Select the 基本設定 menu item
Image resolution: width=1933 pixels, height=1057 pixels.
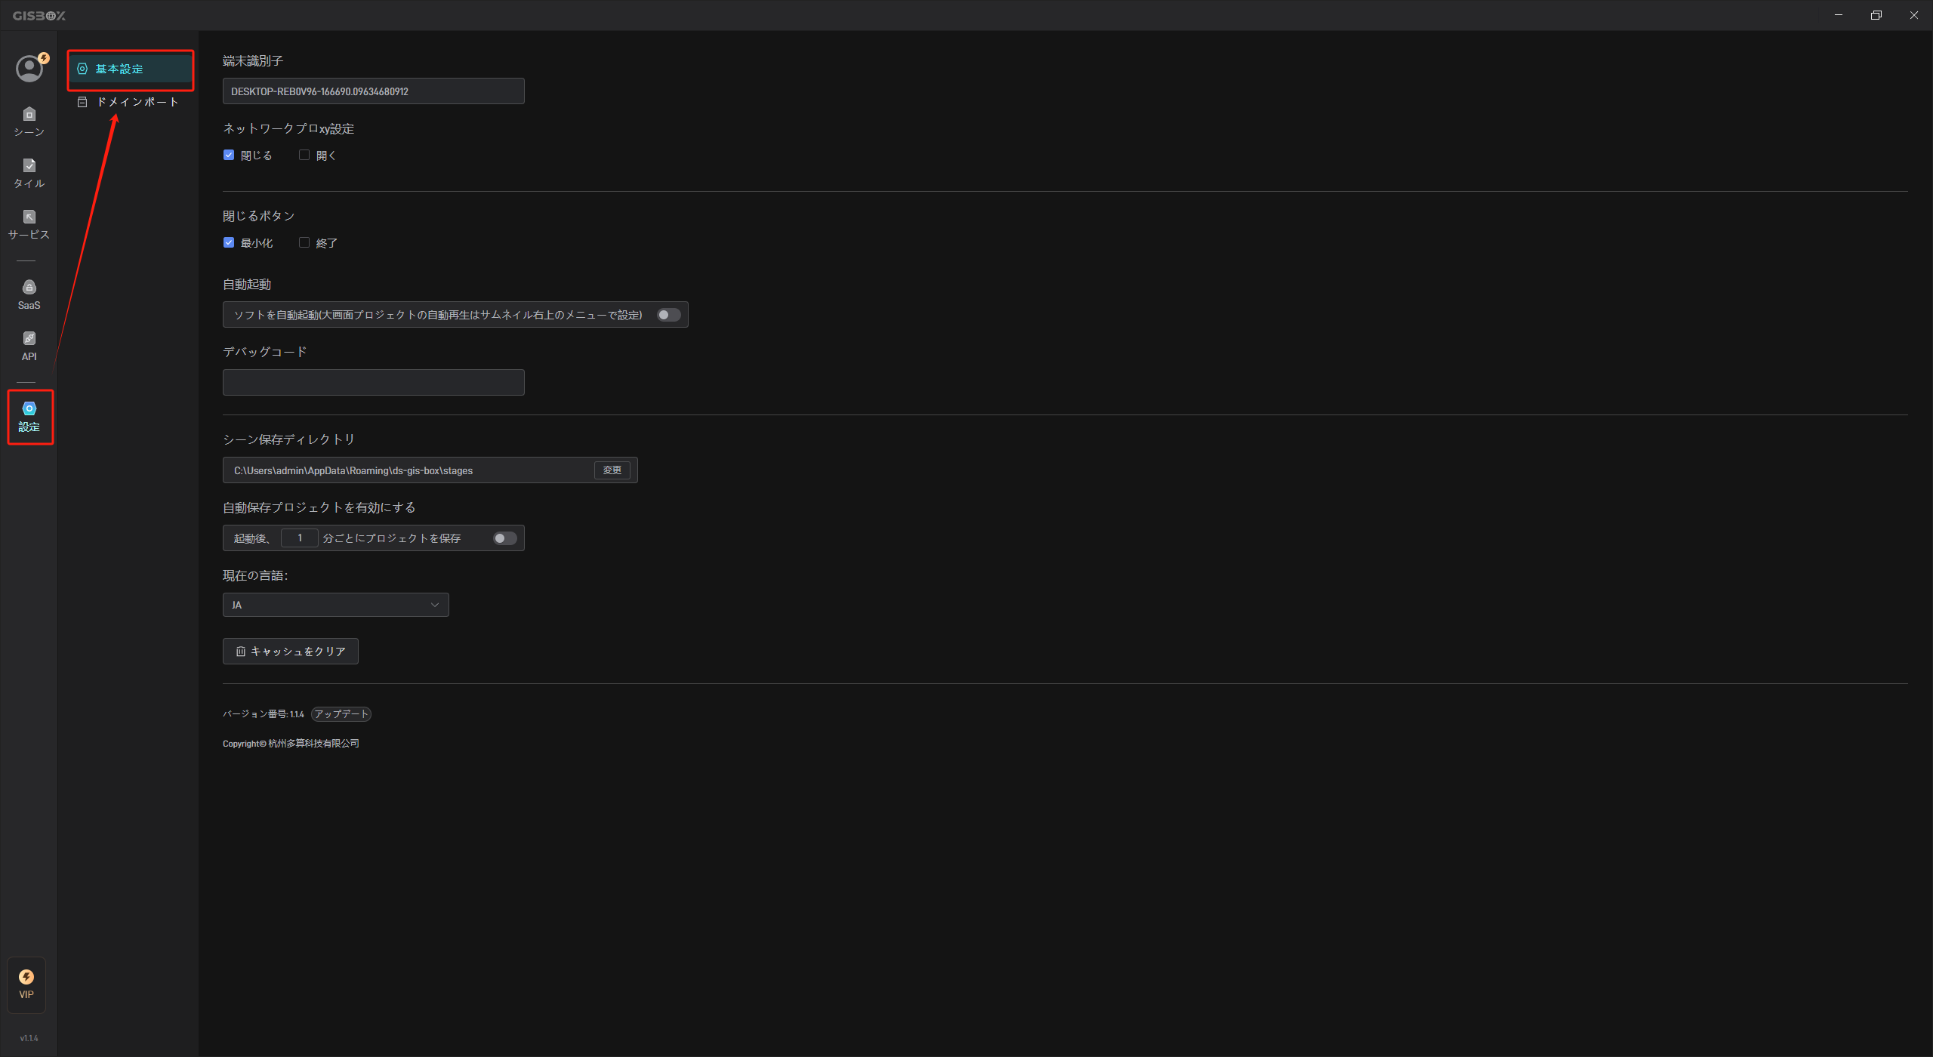(130, 69)
